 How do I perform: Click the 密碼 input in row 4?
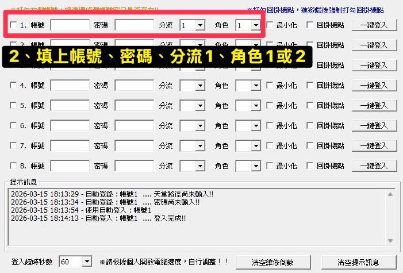pyautogui.click(x=135, y=85)
